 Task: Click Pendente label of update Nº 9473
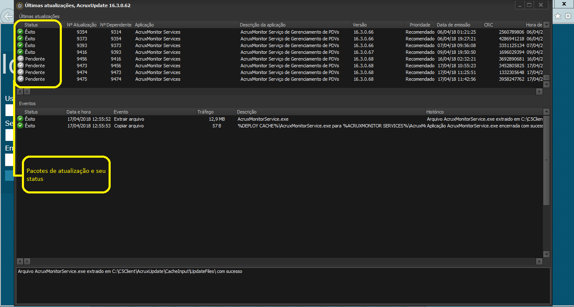tap(35, 66)
